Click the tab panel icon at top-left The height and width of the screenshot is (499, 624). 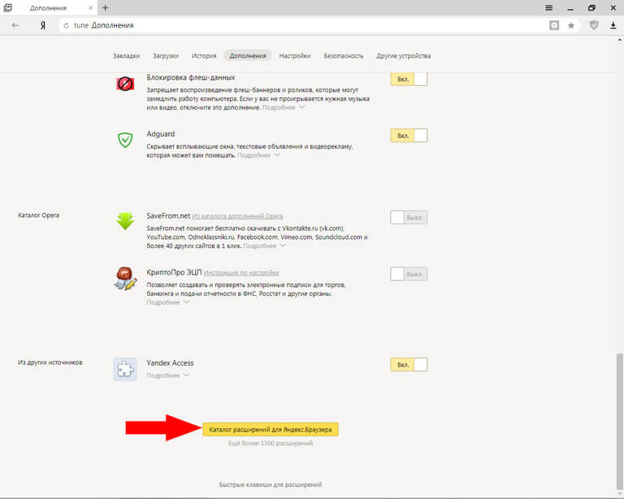(7, 7)
